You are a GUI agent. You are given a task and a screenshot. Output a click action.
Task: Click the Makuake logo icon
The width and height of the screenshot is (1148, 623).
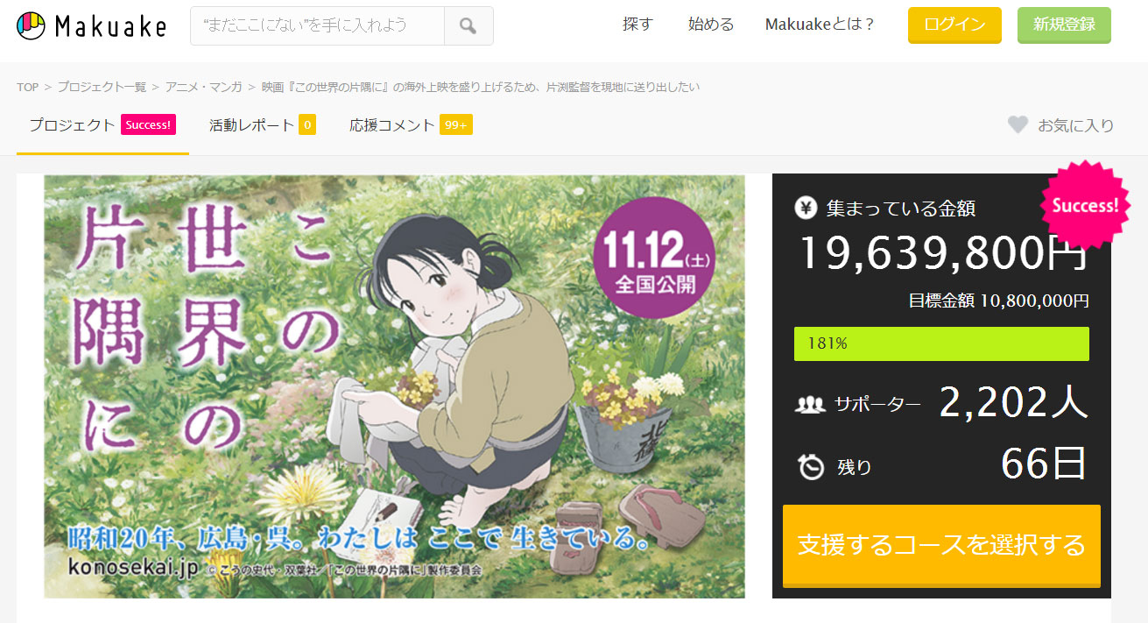32,26
